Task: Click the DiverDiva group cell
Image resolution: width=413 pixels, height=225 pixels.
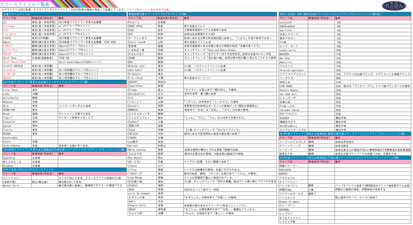Action: click(17, 69)
